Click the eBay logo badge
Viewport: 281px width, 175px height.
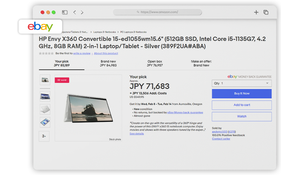pos(40,27)
